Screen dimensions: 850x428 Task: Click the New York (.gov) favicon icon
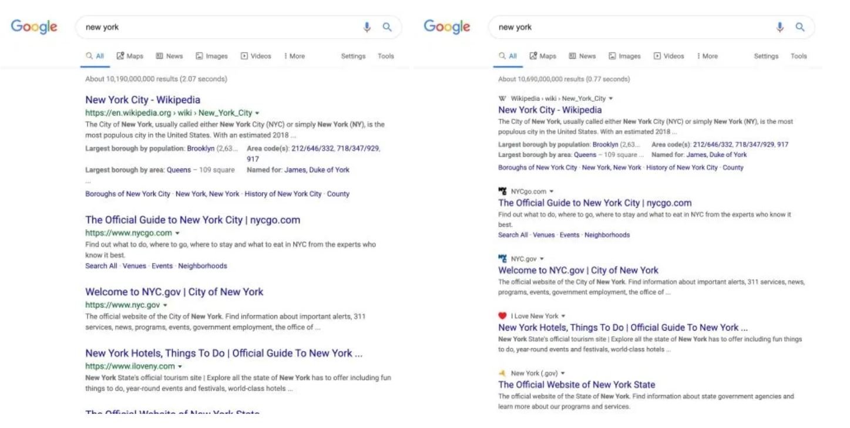(x=502, y=373)
